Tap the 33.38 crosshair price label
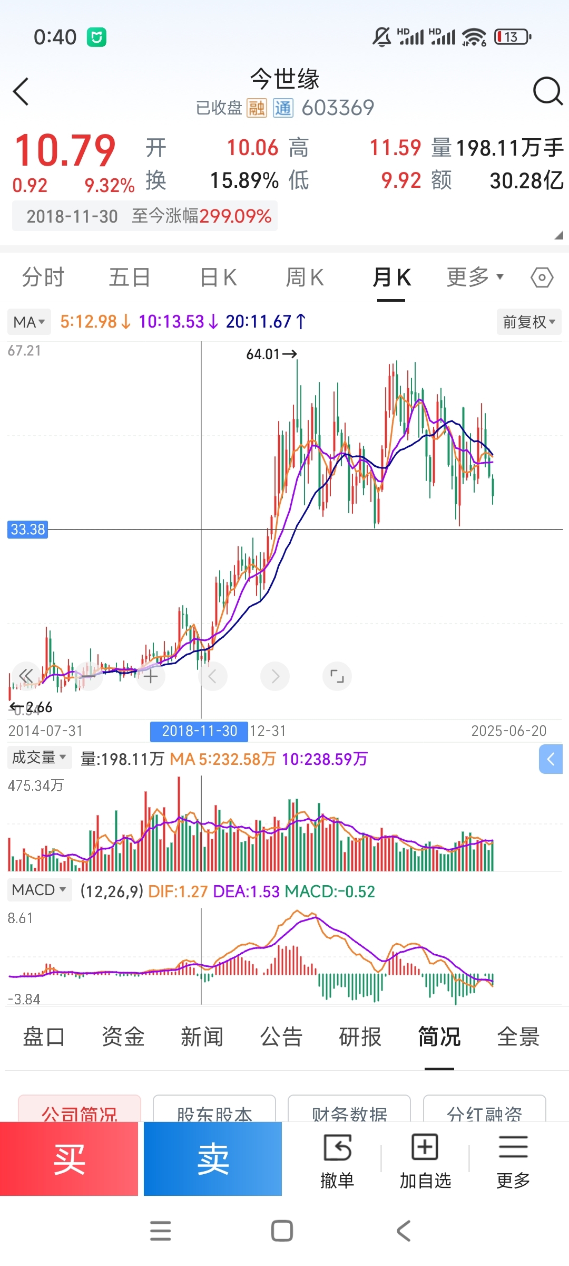 (x=28, y=529)
